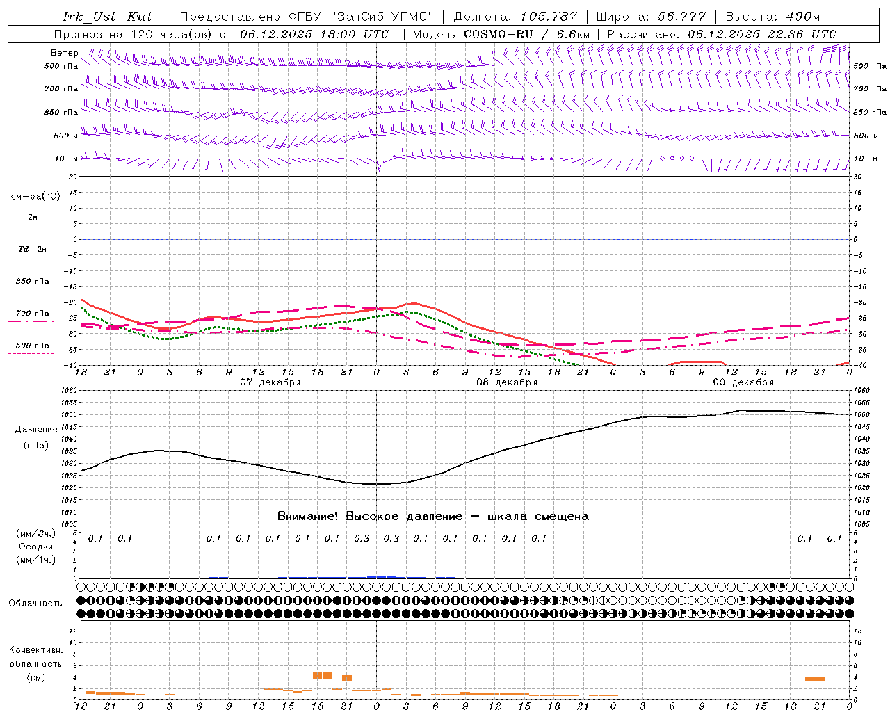890x712 pixels.
Task: Click the "Конвективн." convective cloud label
Action: (35, 650)
